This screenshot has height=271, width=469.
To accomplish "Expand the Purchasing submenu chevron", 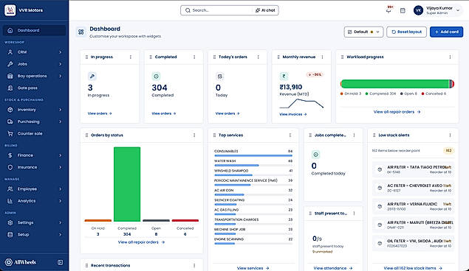I will click(60, 122).
